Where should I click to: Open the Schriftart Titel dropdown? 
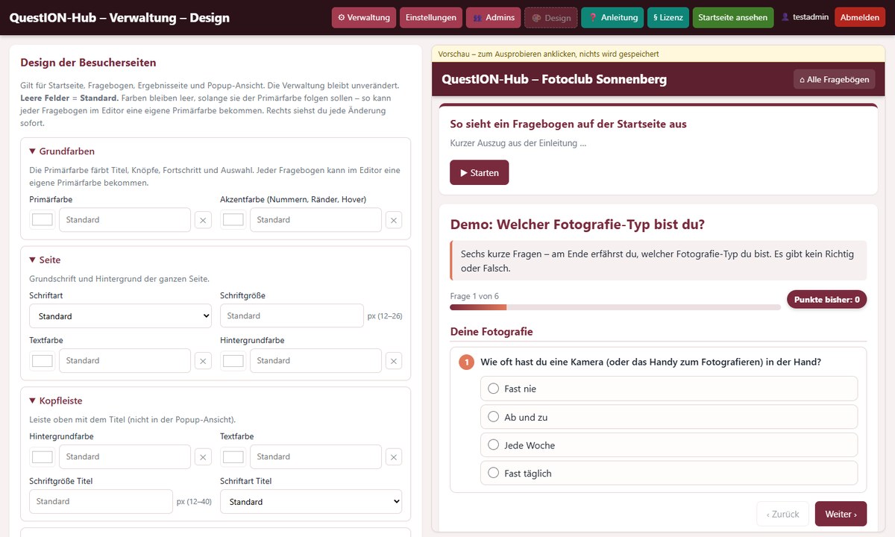(311, 502)
